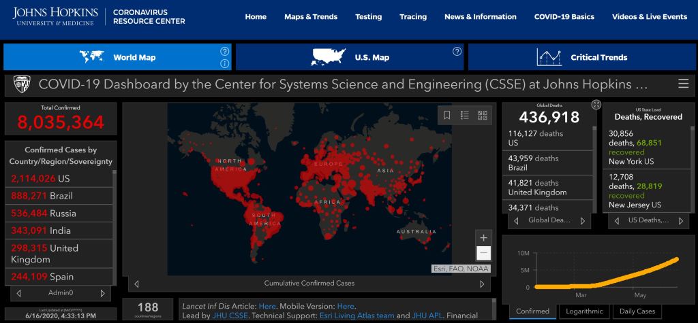Click the US silhouette icon on U.S. Map tab
Screen dimensions: 698x323
tap(329, 57)
